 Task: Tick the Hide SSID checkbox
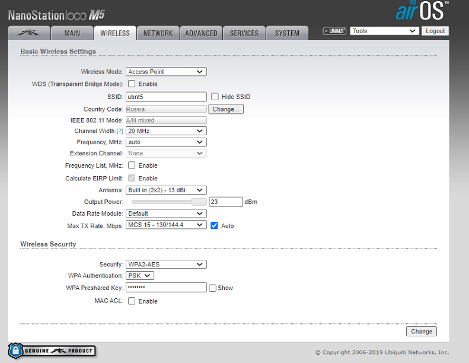point(215,96)
